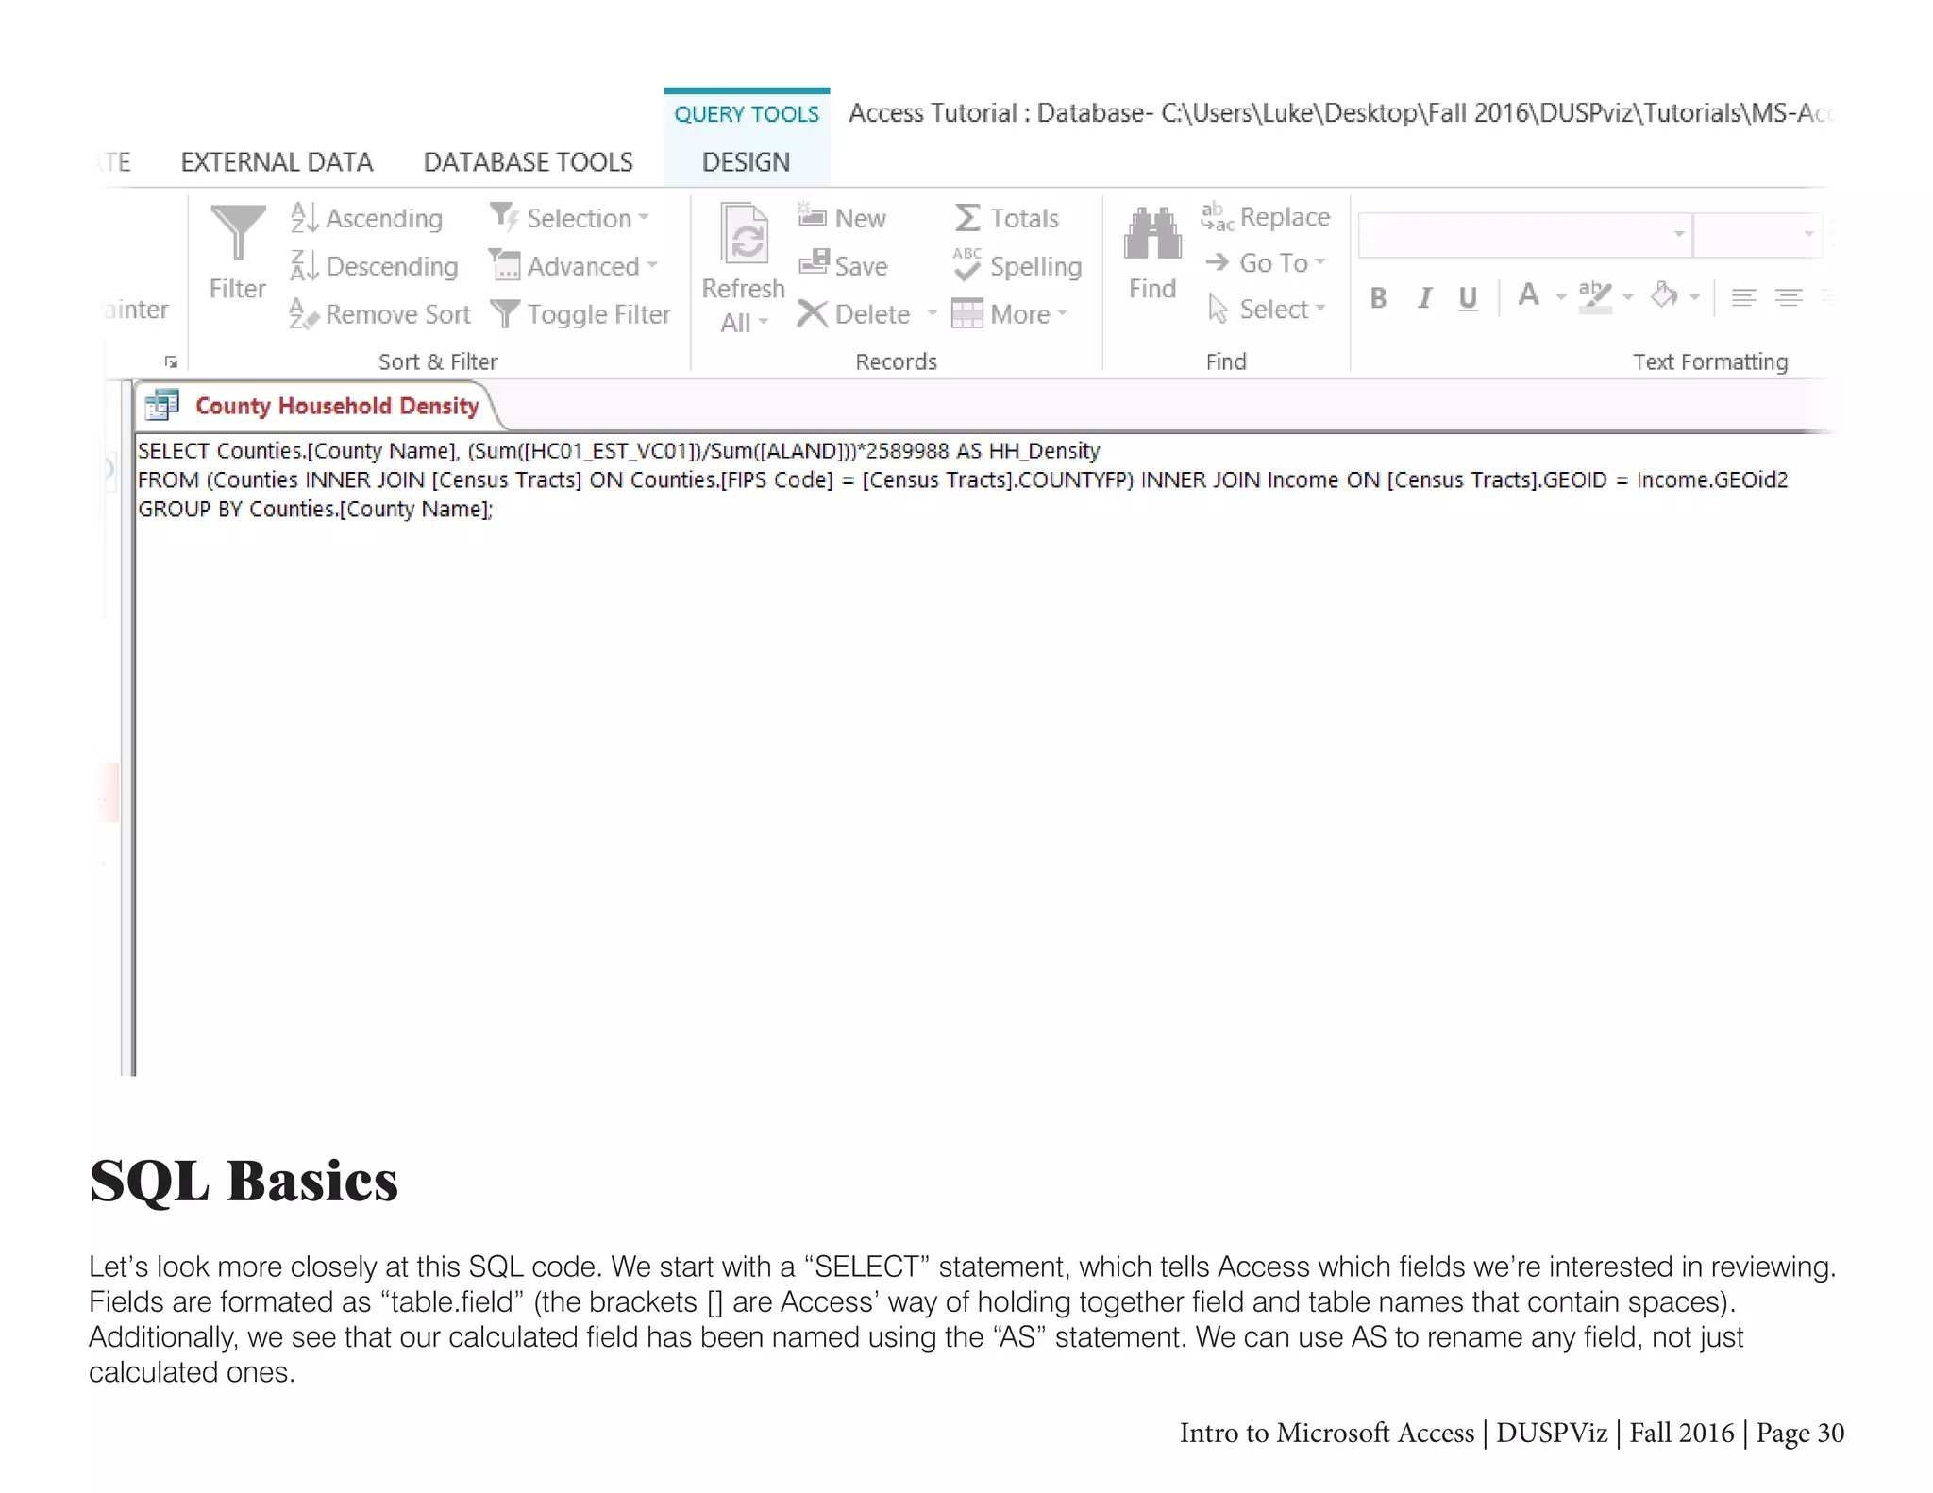
Task: Apply the font color button
Action: coord(1529,296)
